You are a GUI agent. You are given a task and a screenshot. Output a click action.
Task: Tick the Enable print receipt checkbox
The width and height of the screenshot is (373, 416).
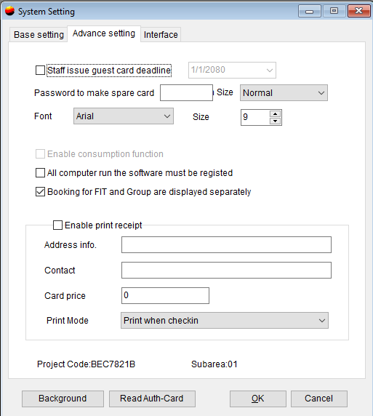click(x=57, y=225)
